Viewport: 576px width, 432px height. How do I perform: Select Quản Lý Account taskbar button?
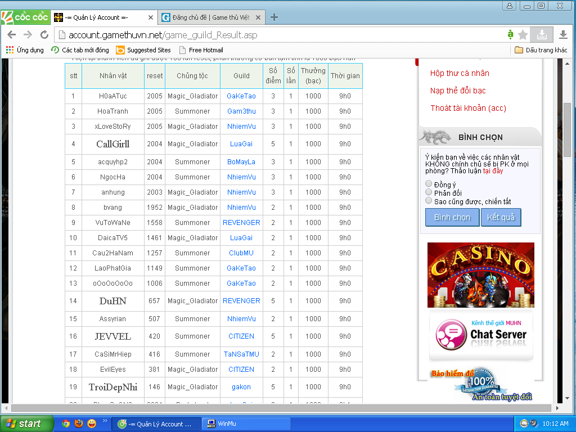coord(156,424)
